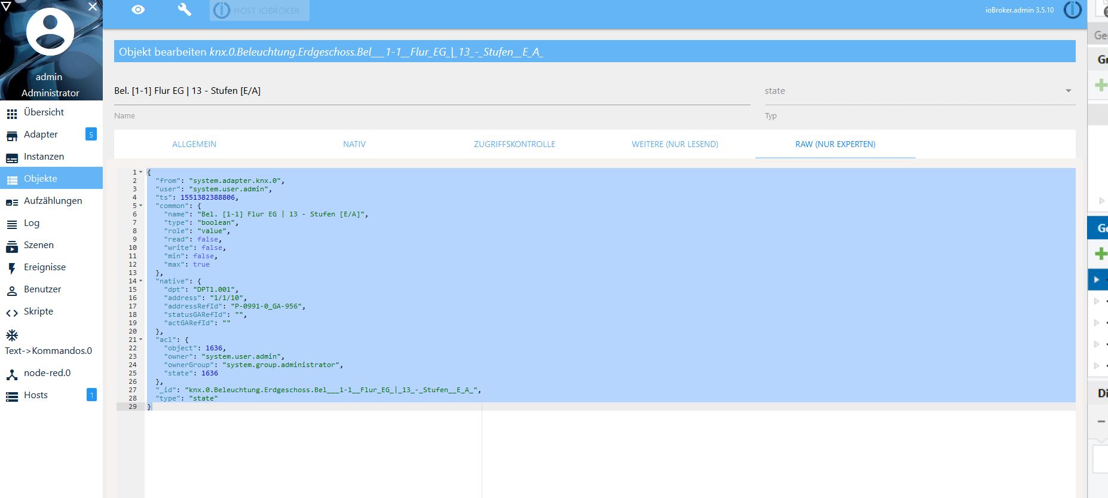Switch to the ZUGRIFFSKONTROLLE tab
The image size is (1108, 498).
(515, 144)
